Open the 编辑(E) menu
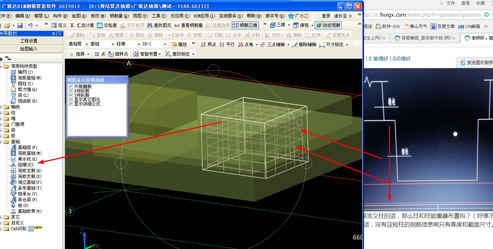Viewport: 493px width, 249px height. [22, 16]
